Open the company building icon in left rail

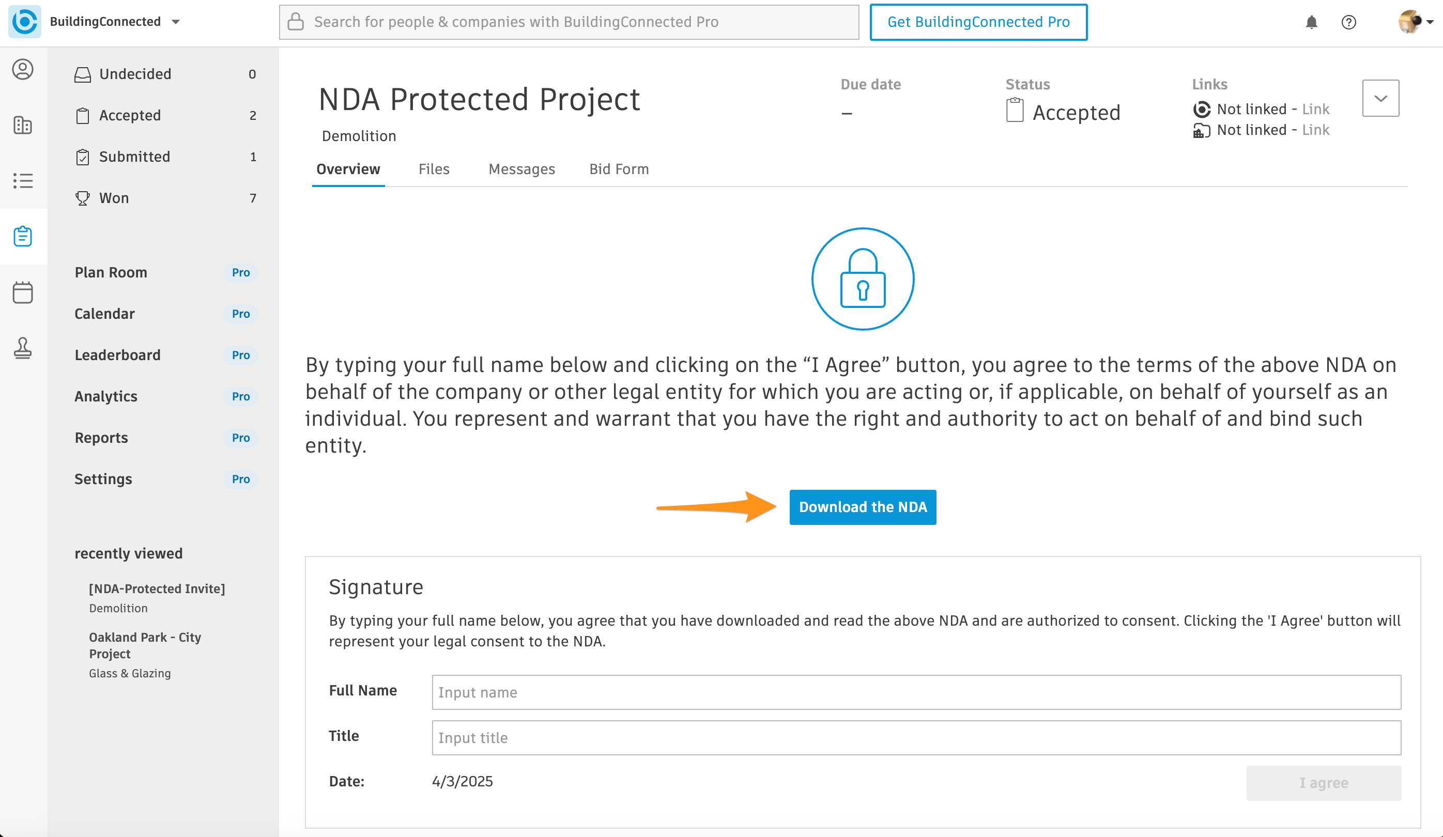point(23,125)
